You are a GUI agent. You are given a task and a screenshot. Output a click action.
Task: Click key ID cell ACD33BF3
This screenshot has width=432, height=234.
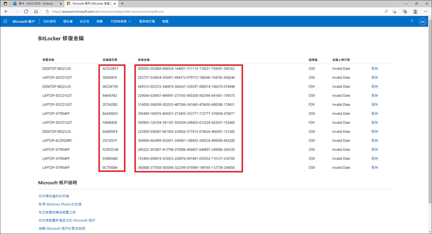coord(110,69)
